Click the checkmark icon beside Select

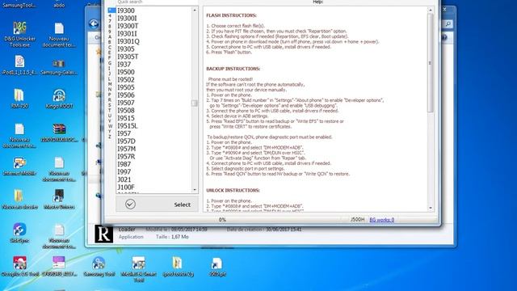point(130,205)
